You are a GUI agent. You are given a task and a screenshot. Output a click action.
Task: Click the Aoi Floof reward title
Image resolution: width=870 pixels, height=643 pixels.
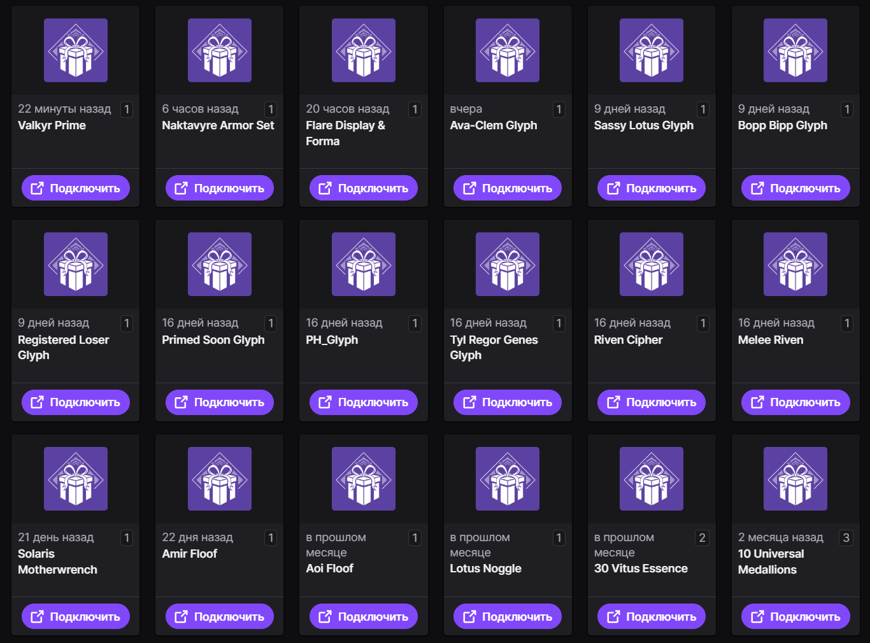point(329,569)
